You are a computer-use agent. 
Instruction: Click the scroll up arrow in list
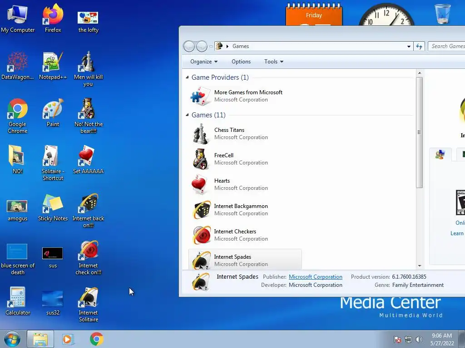[x=419, y=73]
